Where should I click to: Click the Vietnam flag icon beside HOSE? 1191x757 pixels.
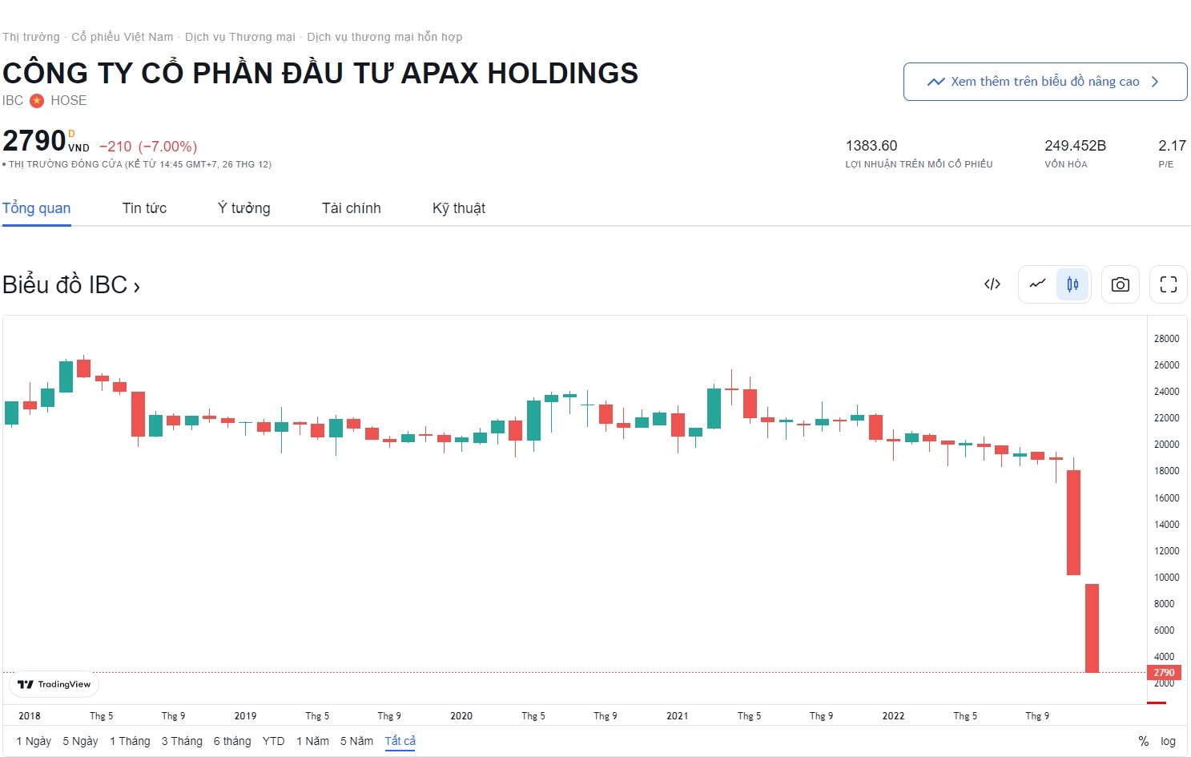tap(37, 101)
